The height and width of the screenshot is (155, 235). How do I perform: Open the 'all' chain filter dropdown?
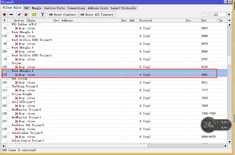[x=229, y=14]
